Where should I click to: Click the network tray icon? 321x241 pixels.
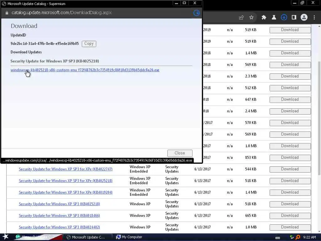tap(292, 237)
